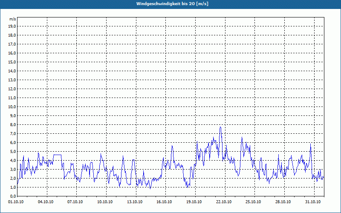Select the date label '13.10.10'
Screen dimensions: 341x213
tap(135, 202)
